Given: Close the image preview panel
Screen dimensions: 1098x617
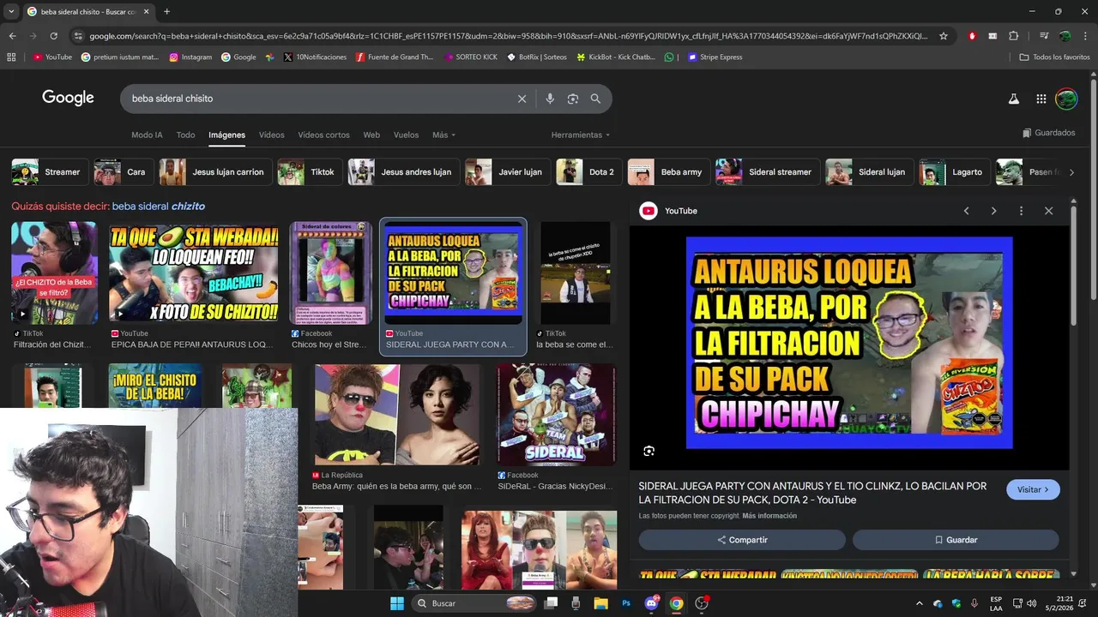Looking at the screenshot, I should tap(1048, 211).
